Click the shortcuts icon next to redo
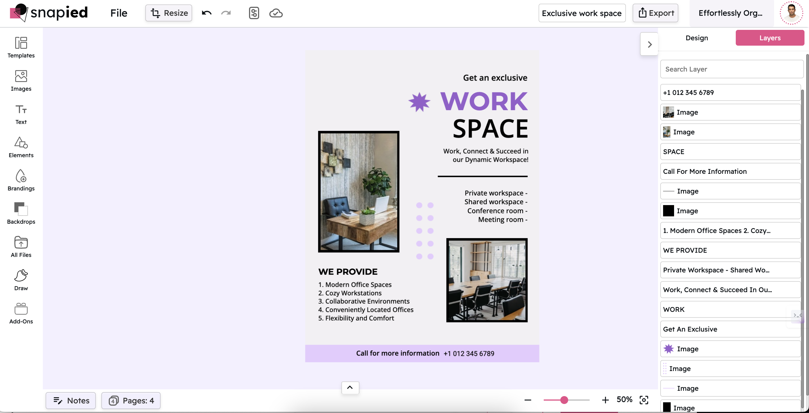This screenshot has width=809, height=413. [254, 13]
